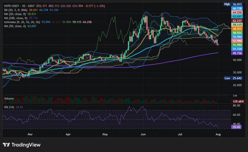
Task: Click the Ichimoku (9, 26, 52, 26, 26) legend
Action: click(x=22, y=22)
